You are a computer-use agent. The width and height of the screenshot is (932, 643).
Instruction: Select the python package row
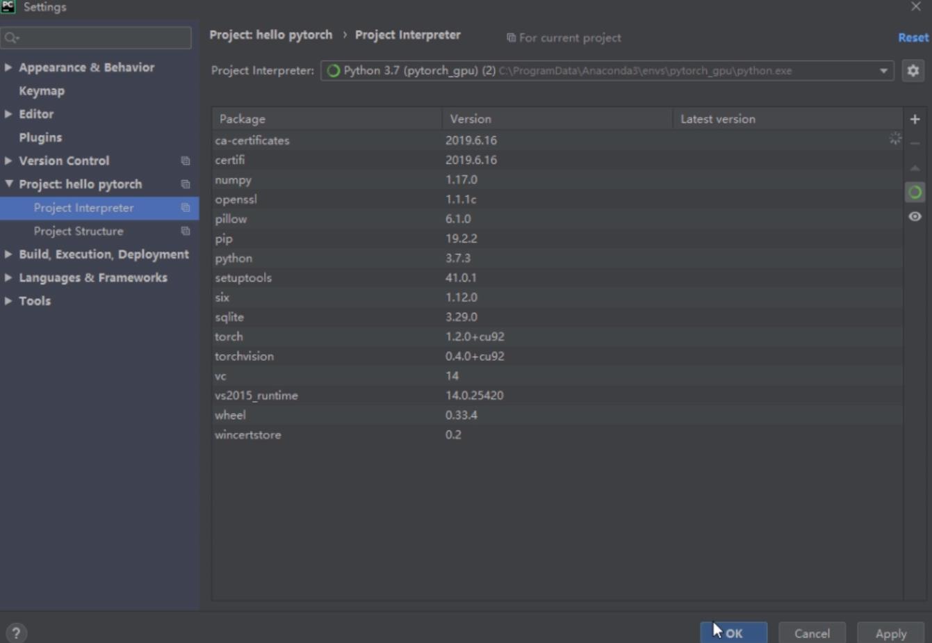click(x=557, y=258)
